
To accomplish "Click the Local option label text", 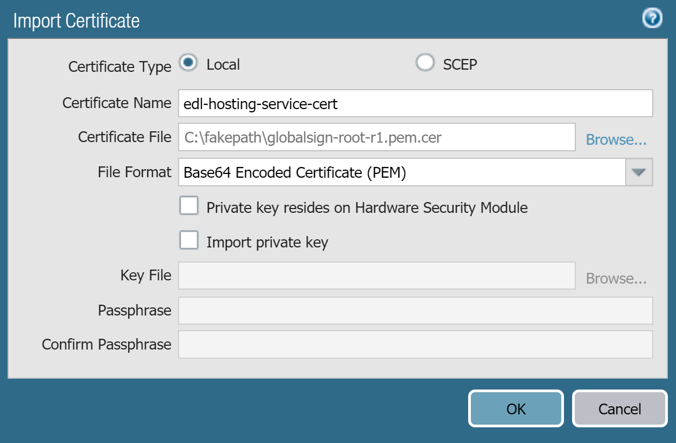I will coord(223,65).
